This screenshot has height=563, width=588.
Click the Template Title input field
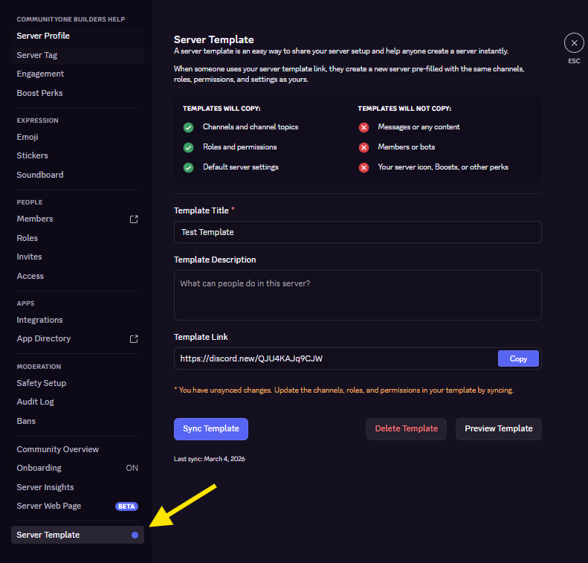(358, 232)
